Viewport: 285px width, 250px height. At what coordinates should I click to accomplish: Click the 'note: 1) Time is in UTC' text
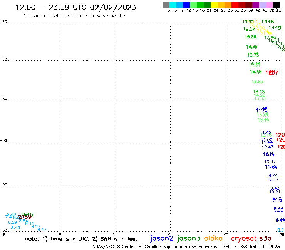57,239
